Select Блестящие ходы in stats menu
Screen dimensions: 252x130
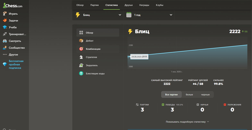tap(98, 73)
